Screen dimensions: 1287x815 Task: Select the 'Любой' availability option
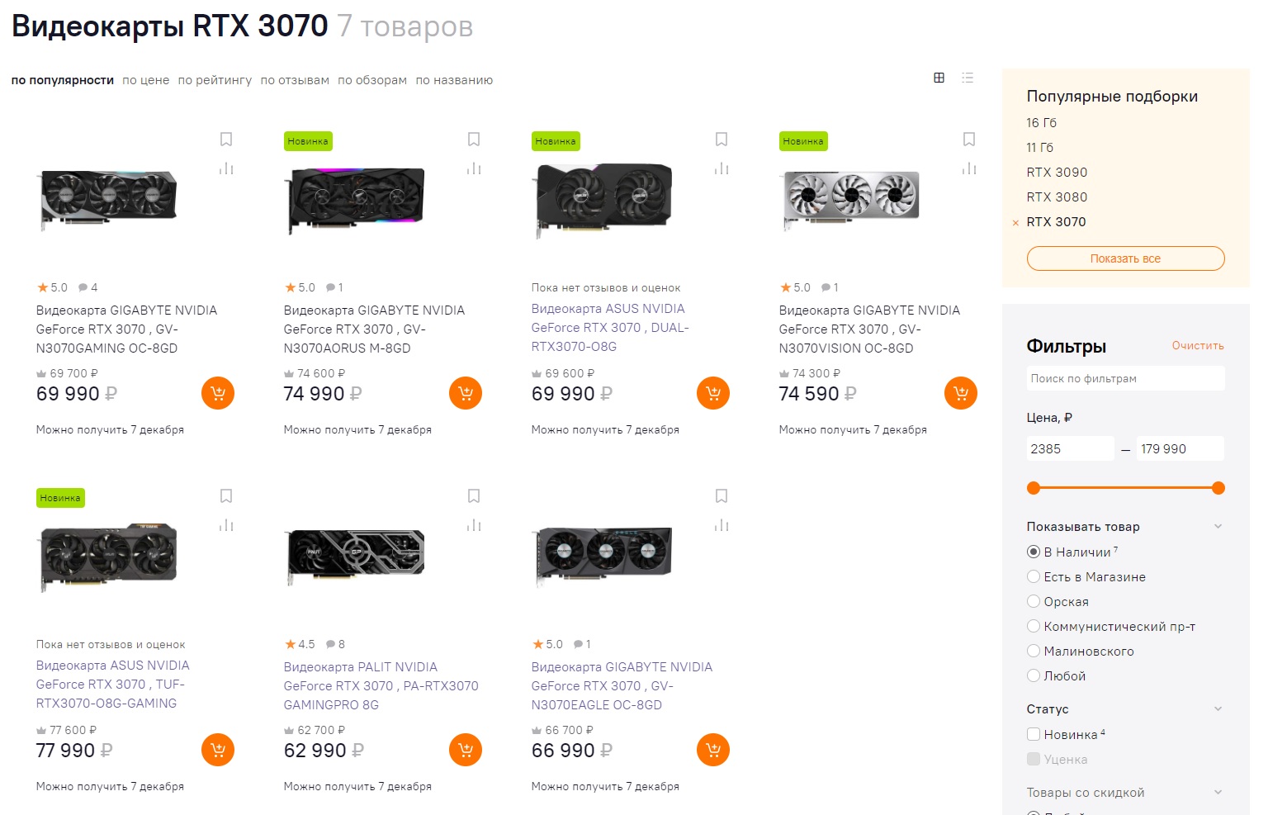1034,676
